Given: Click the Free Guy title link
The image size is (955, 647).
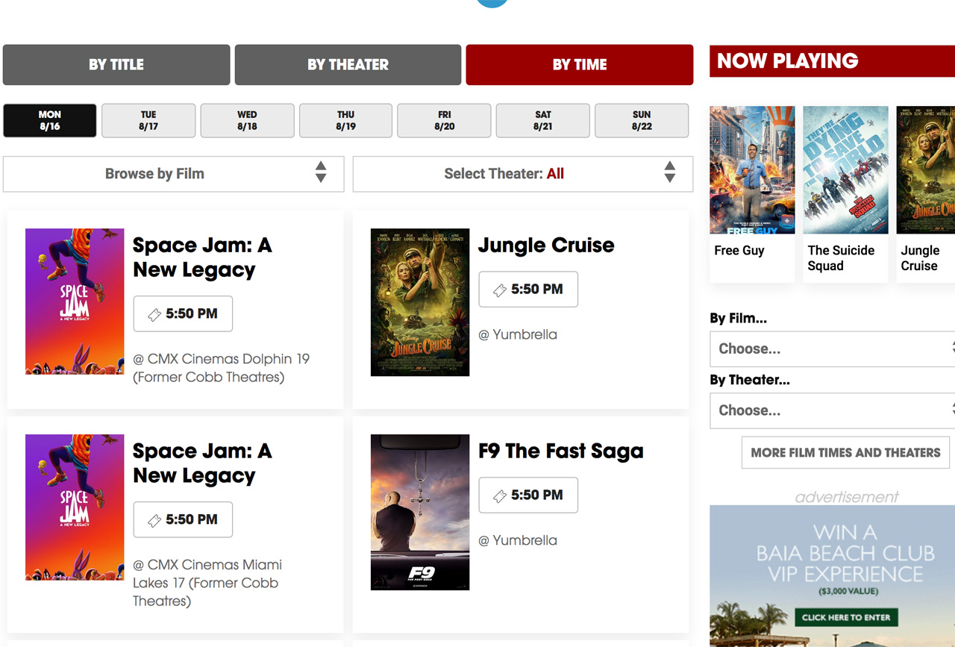Looking at the screenshot, I should (739, 251).
